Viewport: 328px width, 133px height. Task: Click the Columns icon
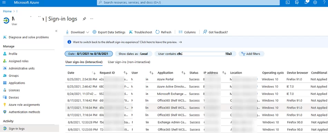(x=181, y=32)
